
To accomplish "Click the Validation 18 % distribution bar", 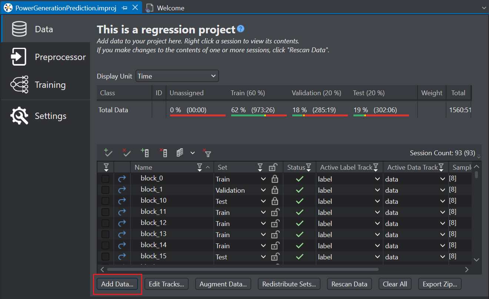I will click(x=320, y=115).
